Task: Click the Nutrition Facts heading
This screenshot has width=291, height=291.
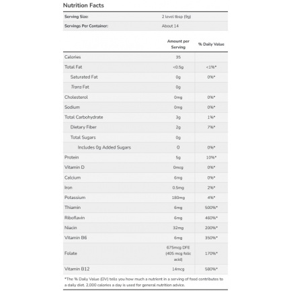Action: (x=83, y=5)
